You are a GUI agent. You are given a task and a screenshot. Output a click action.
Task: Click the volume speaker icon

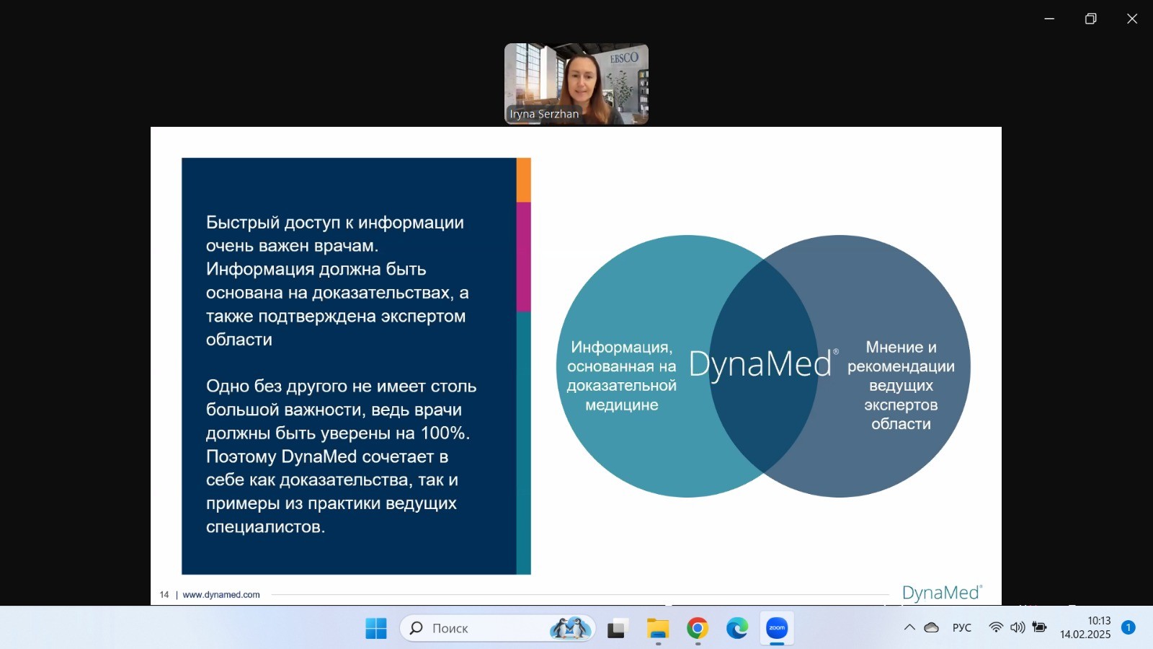[x=1018, y=627]
